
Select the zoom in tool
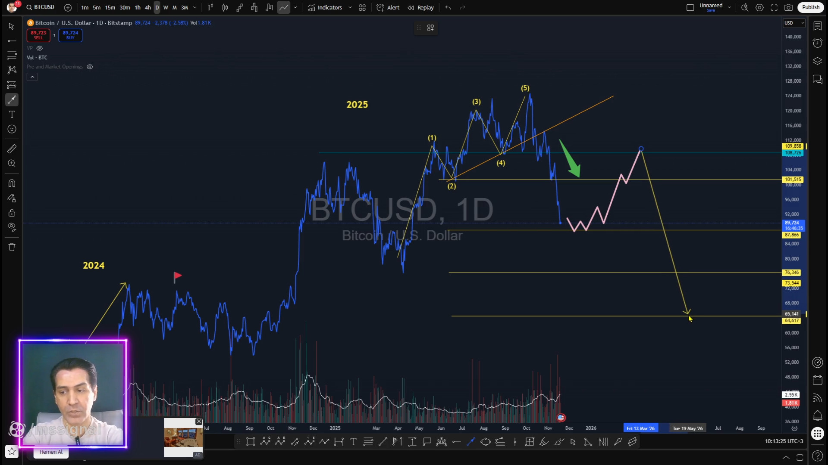click(x=12, y=164)
